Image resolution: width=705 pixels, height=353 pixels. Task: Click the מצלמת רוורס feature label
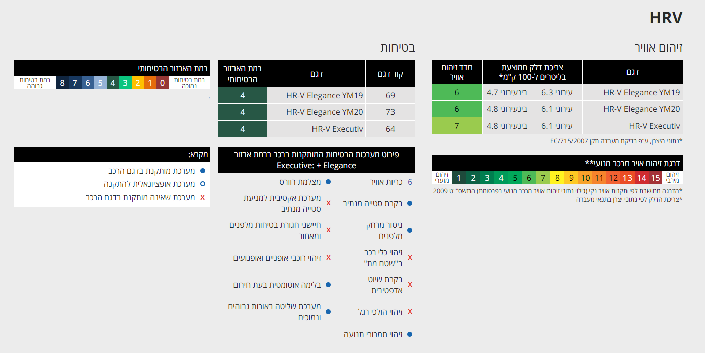[x=300, y=182]
